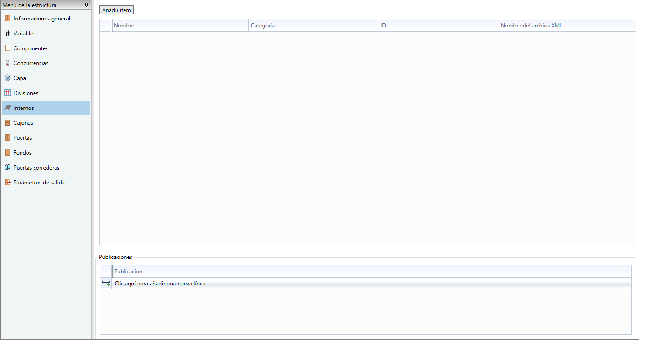The width and height of the screenshot is (650, 353).
Task: Click the Informaciones general sidebar icon
Action: click(x=7, y=19)
